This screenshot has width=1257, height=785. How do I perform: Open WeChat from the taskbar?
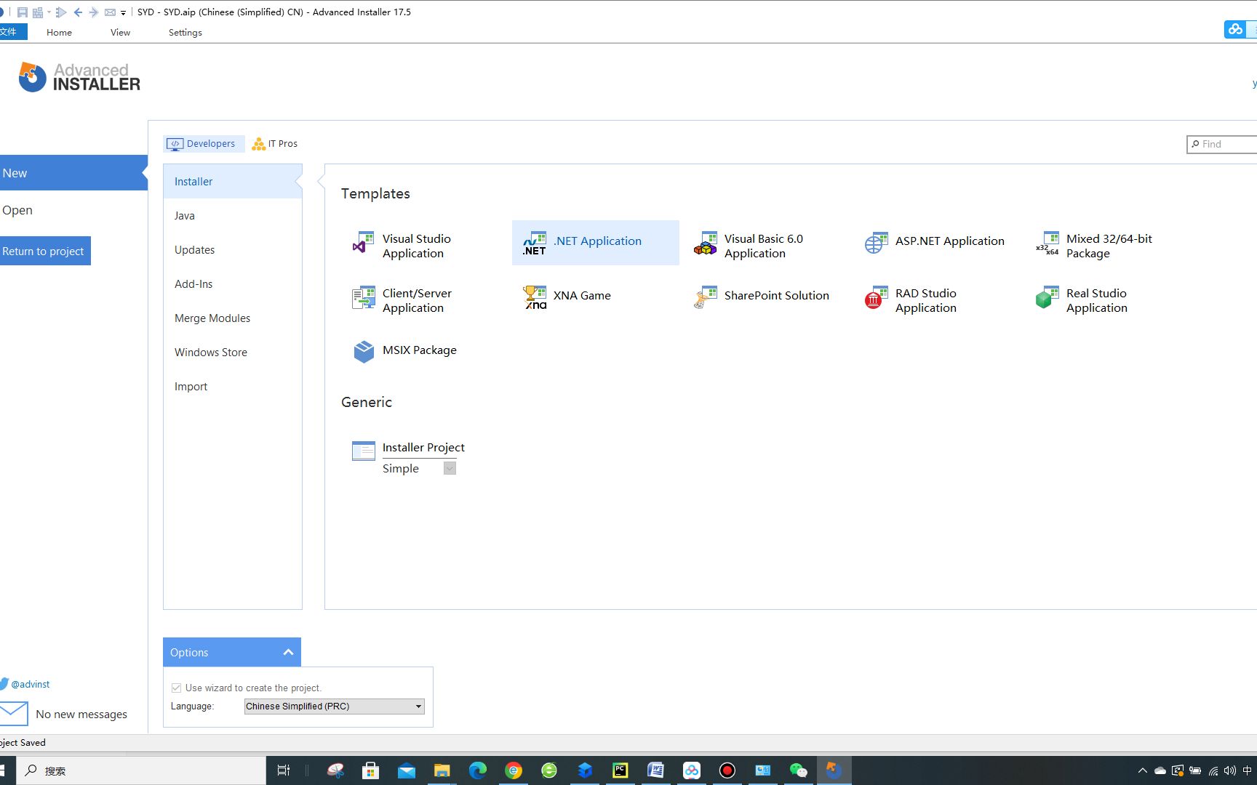[x=798, y=770]
